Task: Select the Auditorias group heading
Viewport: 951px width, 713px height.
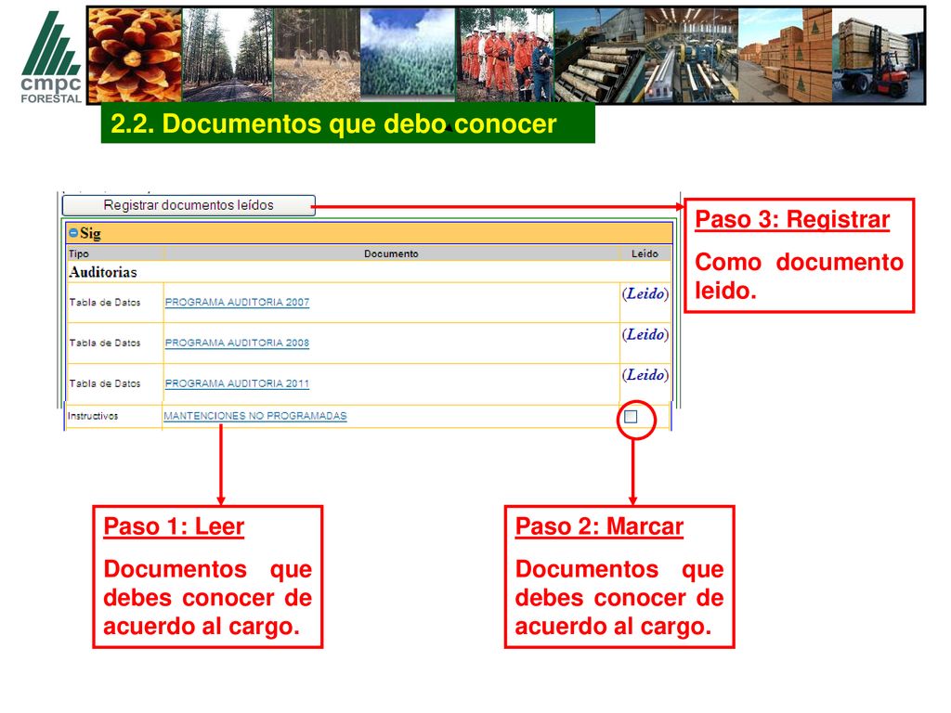Action: (x=103, y=272)
